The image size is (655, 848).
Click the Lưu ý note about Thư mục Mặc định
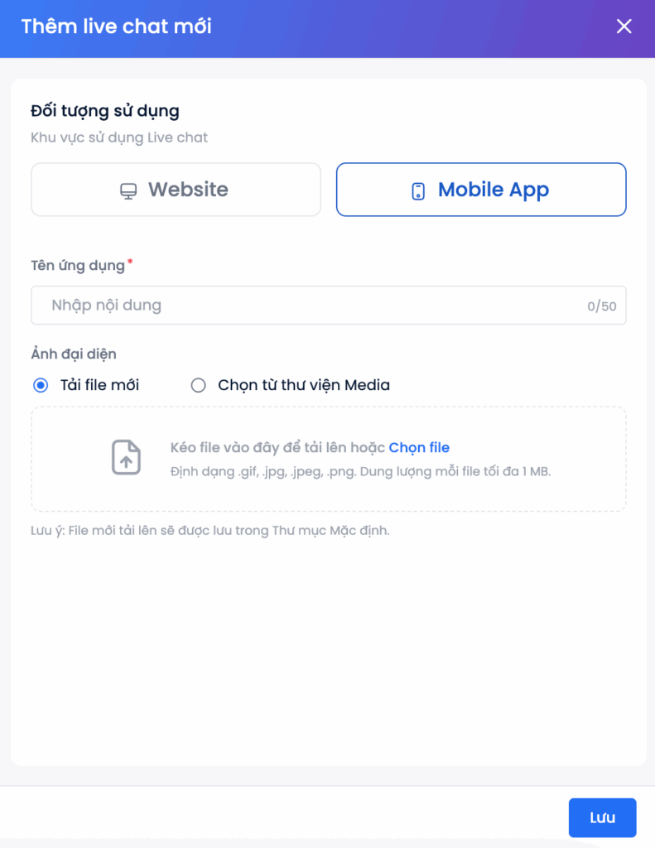210,531
